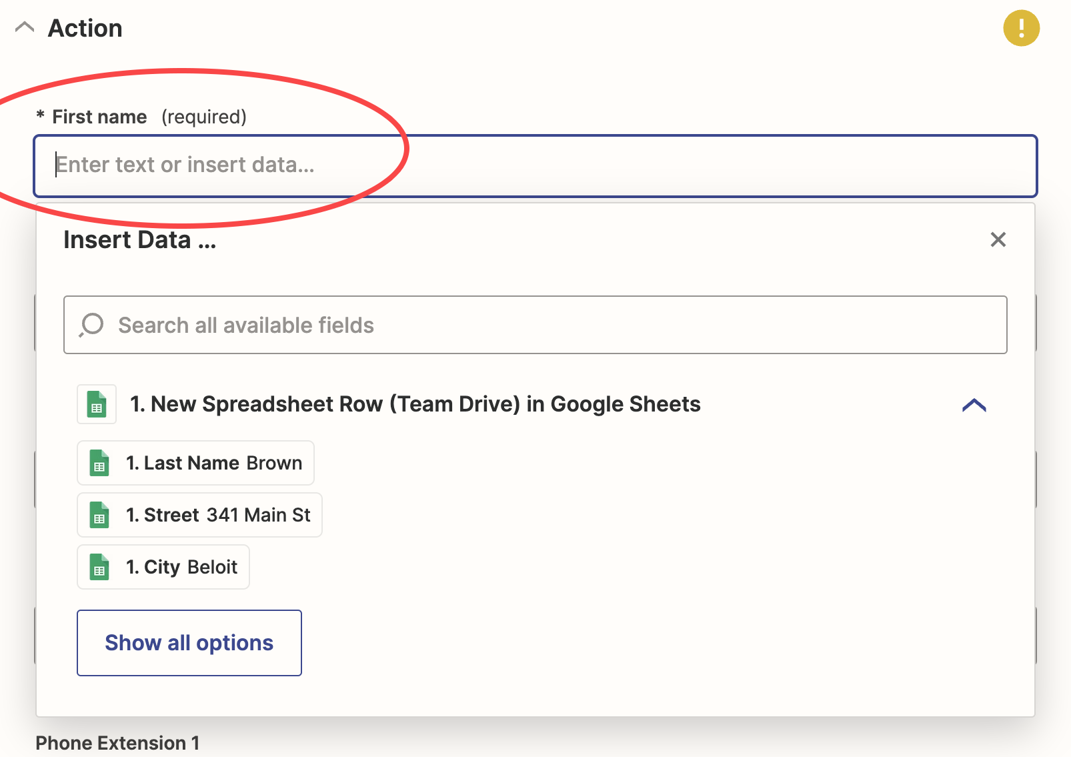Collapse the Action section chevron
Screen dimensions: 1071x757
(25, 28)
